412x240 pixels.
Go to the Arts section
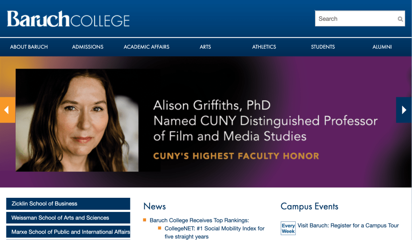pyautogui.click(x=205, y=47)
